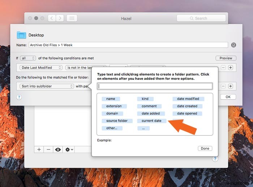Select the current date pattern token
This screenshot has width=253, height=187.
(x=152, y=121)
